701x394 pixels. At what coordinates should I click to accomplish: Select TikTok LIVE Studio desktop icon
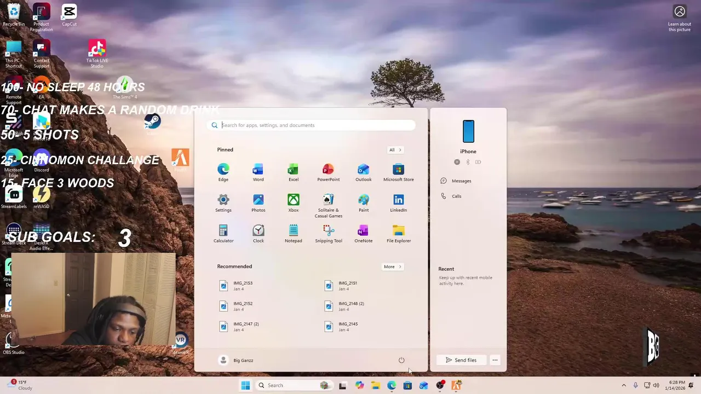coord(97,54)
